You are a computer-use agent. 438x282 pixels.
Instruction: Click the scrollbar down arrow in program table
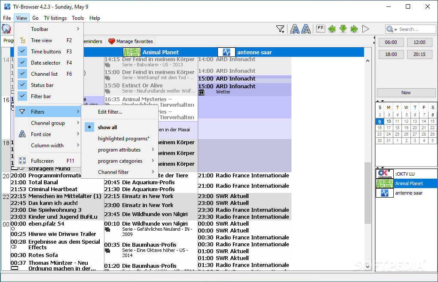(x=368, y=267)
